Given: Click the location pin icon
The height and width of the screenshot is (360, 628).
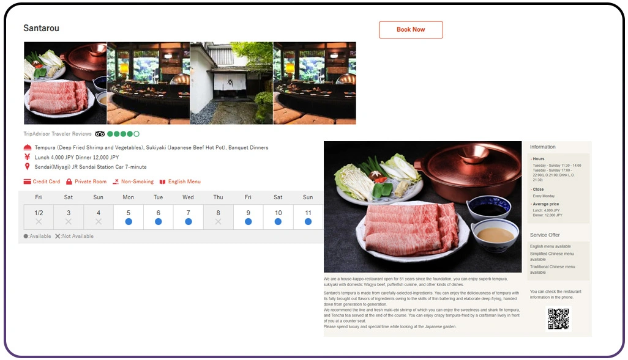Looking at the screenshot, I should (x=27, y=166).
